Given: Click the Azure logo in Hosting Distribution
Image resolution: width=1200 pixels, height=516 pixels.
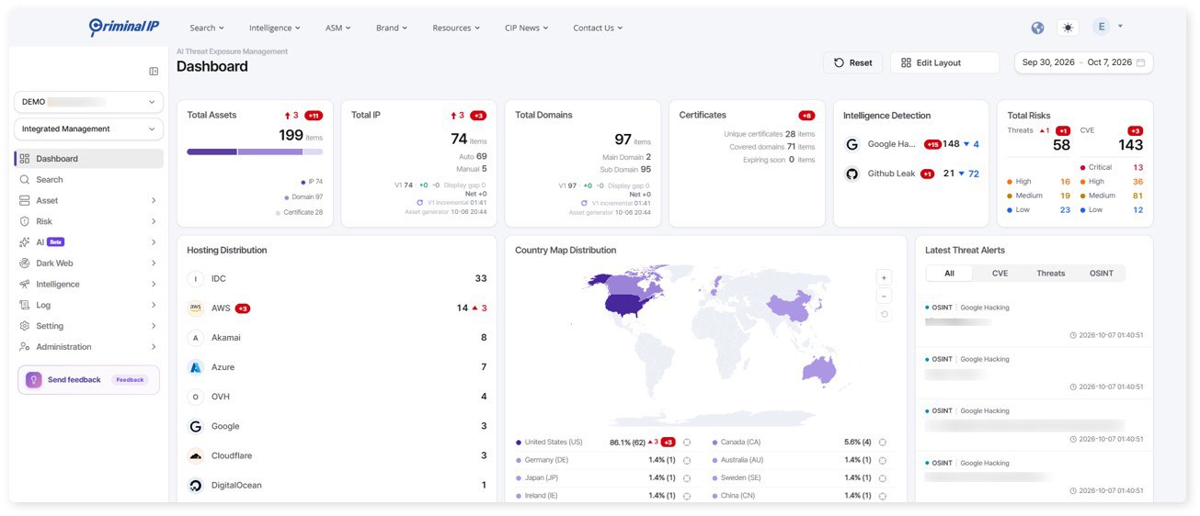Looking at the screenshot, I should tap(195, 367).
